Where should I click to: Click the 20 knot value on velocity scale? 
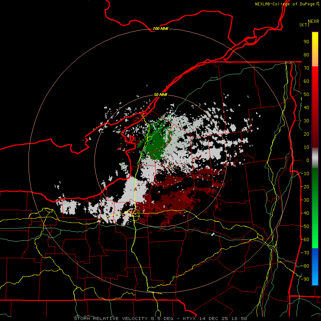[x=306, y=134]
